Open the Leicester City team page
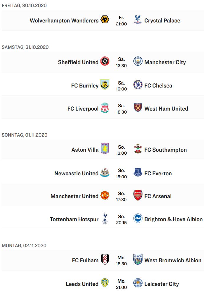The height and width of the screenshot is (293, 204). 162,284
